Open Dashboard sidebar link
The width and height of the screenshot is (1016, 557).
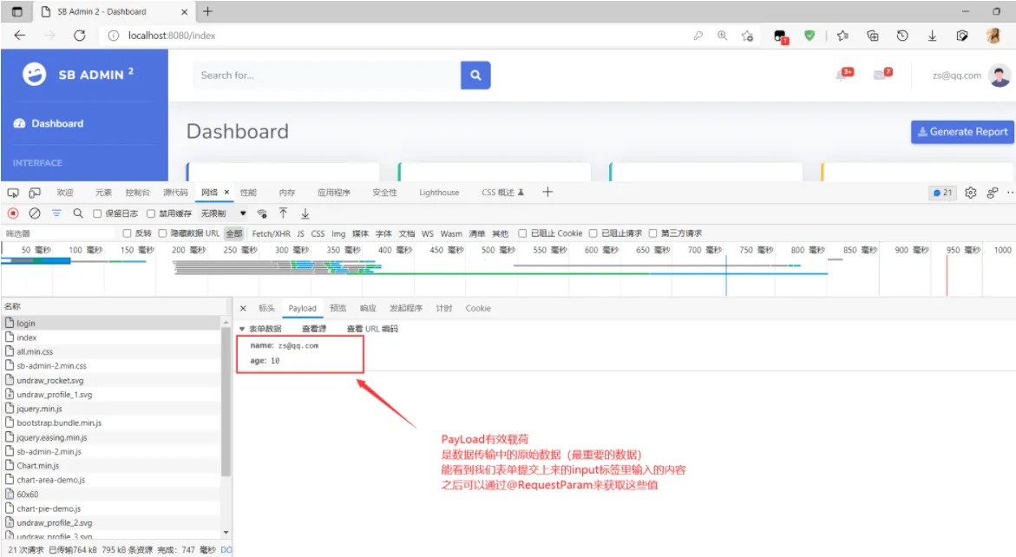pos(49,124)
